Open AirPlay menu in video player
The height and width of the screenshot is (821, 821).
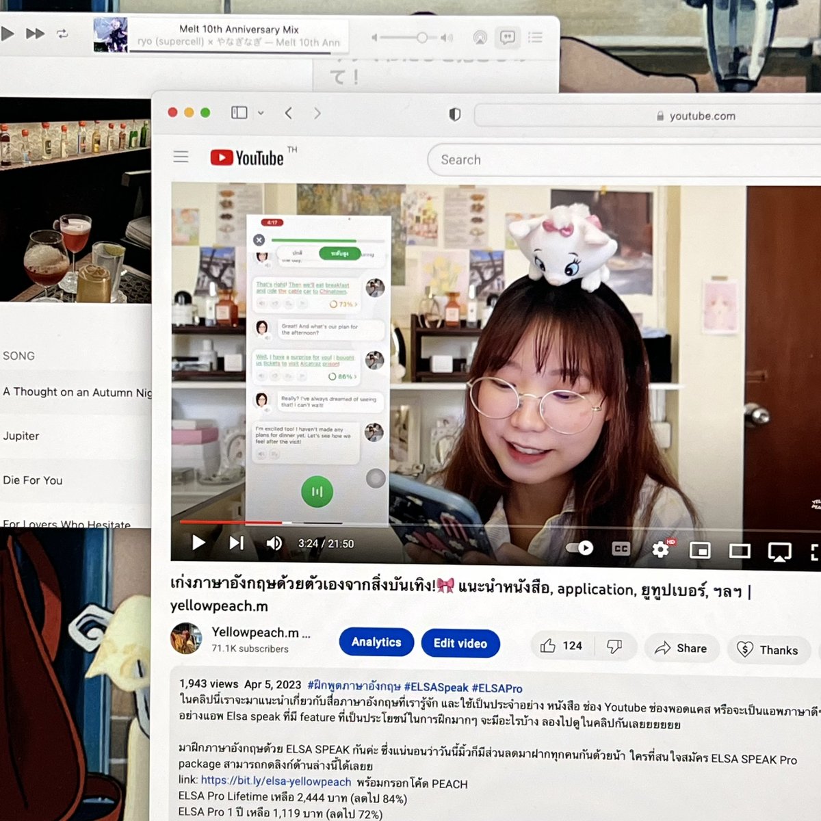[780, 551]
